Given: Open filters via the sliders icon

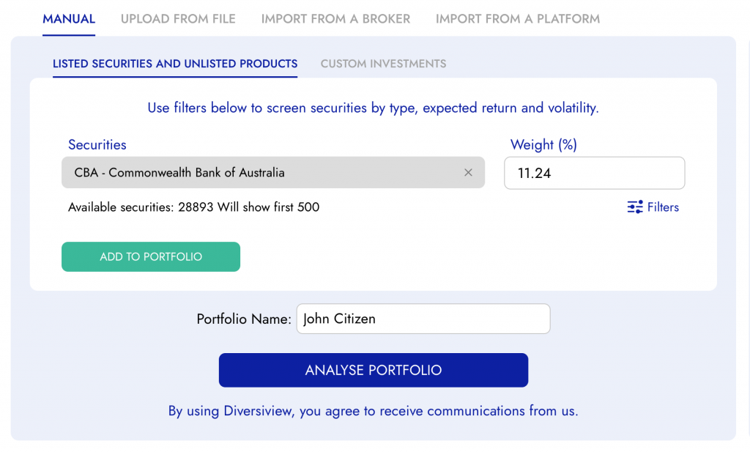Looking at the screenshot, I should click(635, 207).
